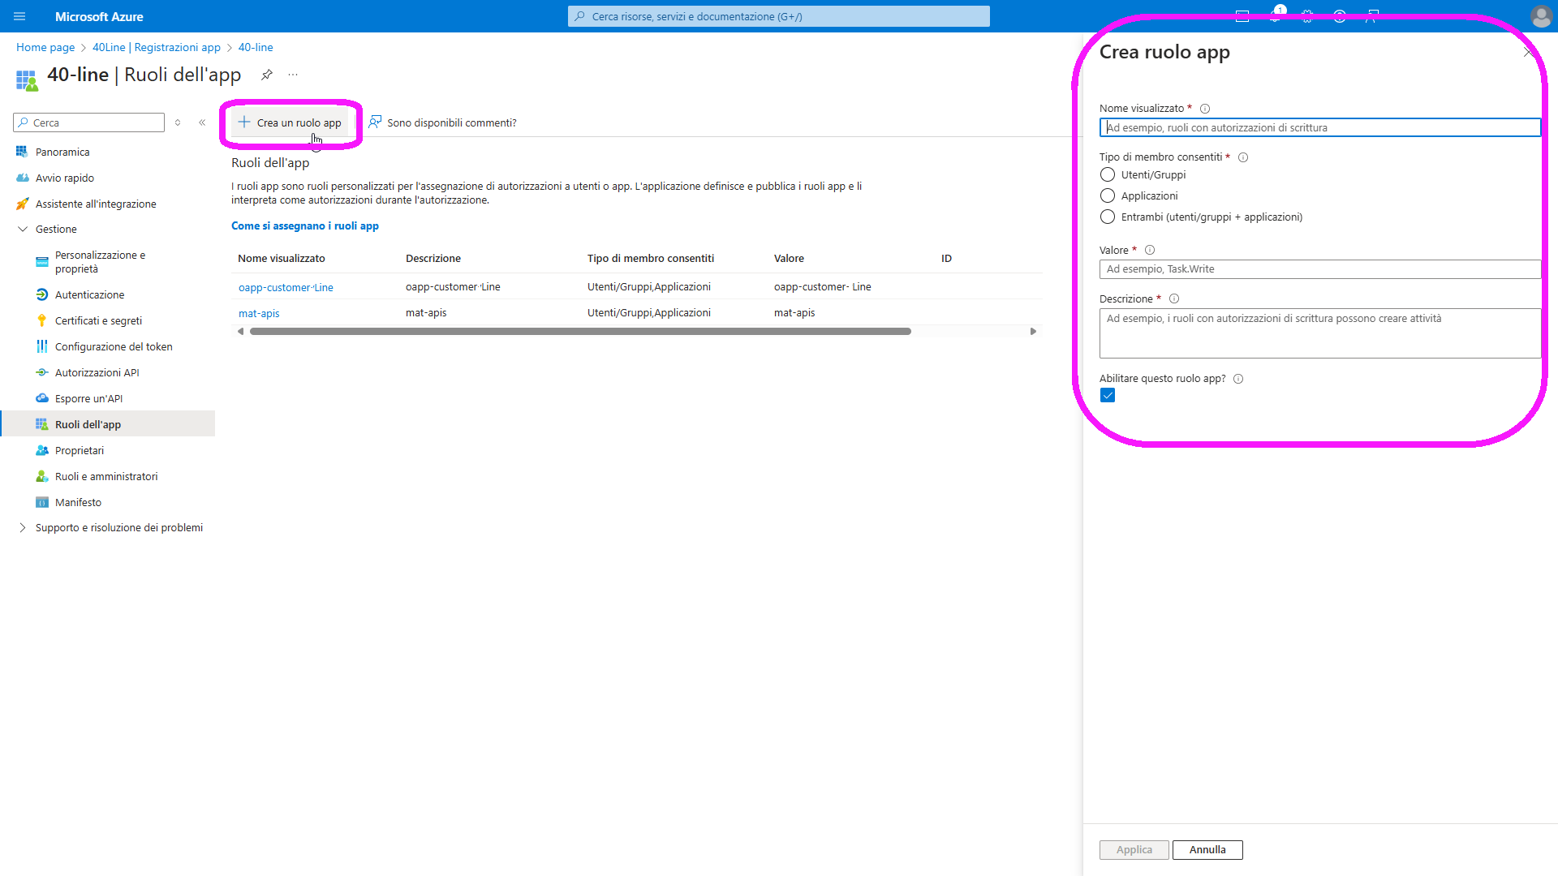
Task: Click info icon next to Abilitare questo ruolo app
Action: [x=1238, y=379]
